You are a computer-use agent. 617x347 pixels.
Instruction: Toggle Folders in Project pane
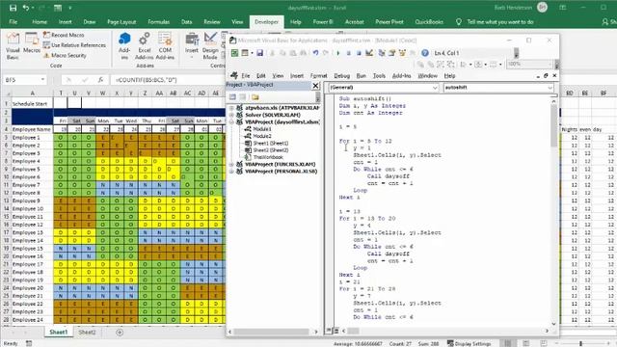point(255,97)
